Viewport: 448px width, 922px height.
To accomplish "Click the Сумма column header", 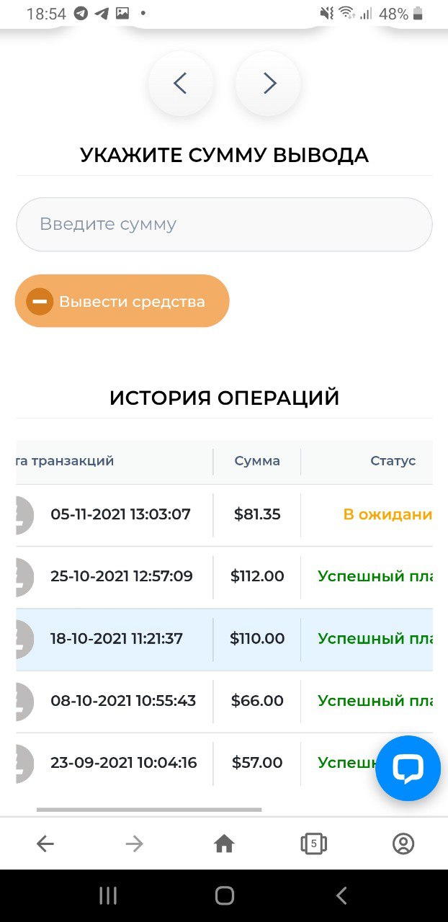I will 257,461.
